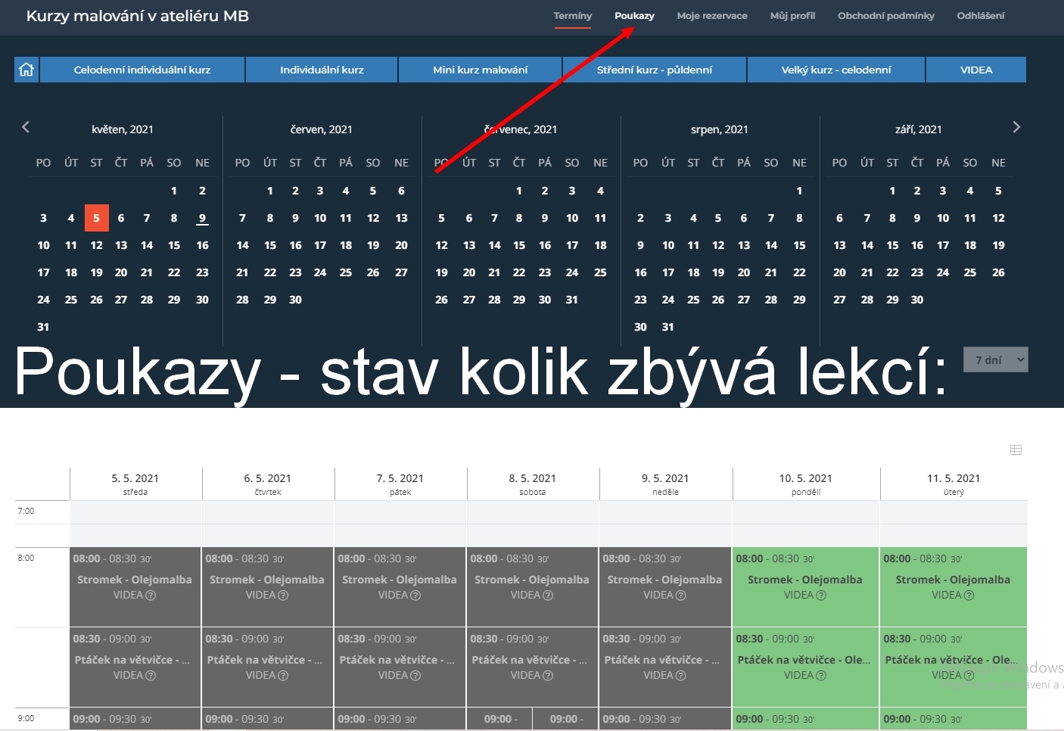Image resolution: width=1064 pixels, height=731 pixels.
Task: Select day 31 in červenec 2021
Action: click(x=572, y=300)
